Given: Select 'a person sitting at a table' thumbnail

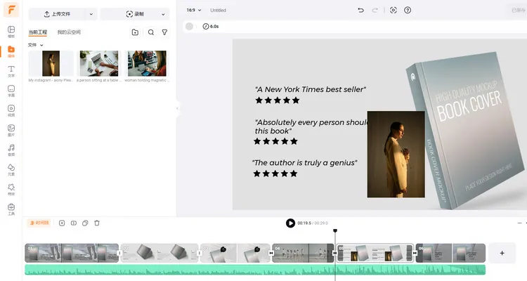Looking at the screenshot, I should [99, 63].
